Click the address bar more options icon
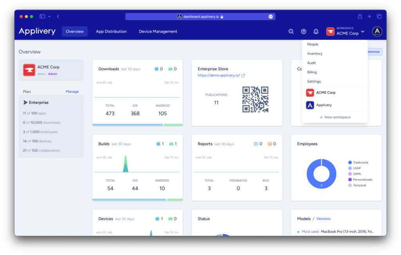This screenshot has height=255, width=401. 271,16
